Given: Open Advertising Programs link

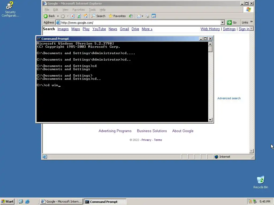Looking at the screenshot, I should point(115,131).
